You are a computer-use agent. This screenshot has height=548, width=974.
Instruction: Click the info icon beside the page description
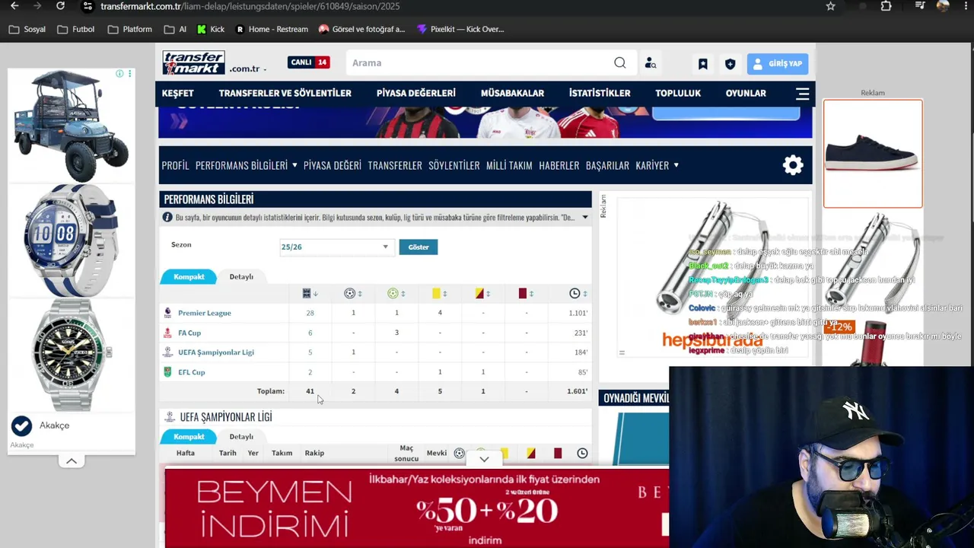click(167, 218)
